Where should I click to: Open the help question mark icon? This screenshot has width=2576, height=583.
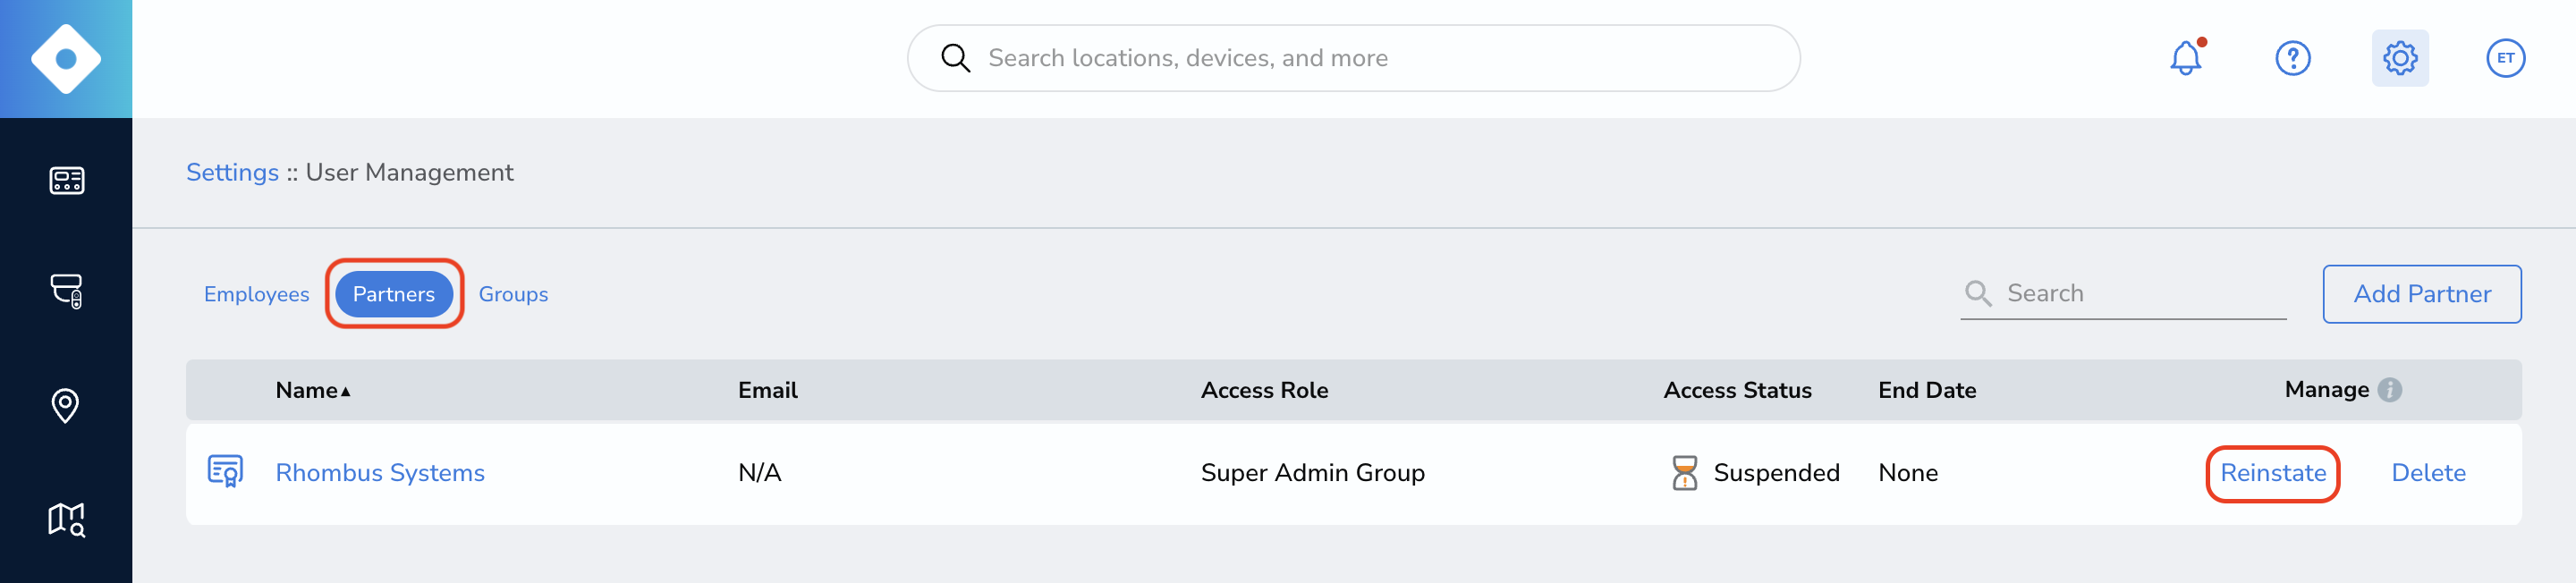click(2292, 58)
